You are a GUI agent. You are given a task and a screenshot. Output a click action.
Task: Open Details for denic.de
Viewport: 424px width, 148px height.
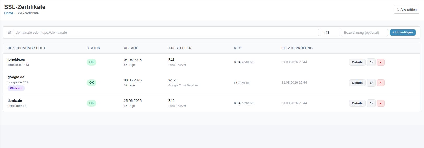(x=357, y=103)
